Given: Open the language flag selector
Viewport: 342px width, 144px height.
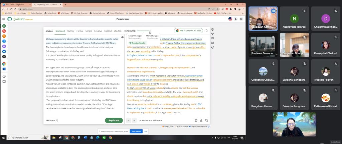Looking at the screenshot, I should [230, 19].
